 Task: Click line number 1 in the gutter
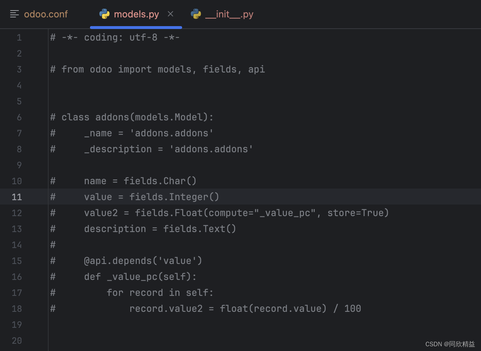[19, 37]
